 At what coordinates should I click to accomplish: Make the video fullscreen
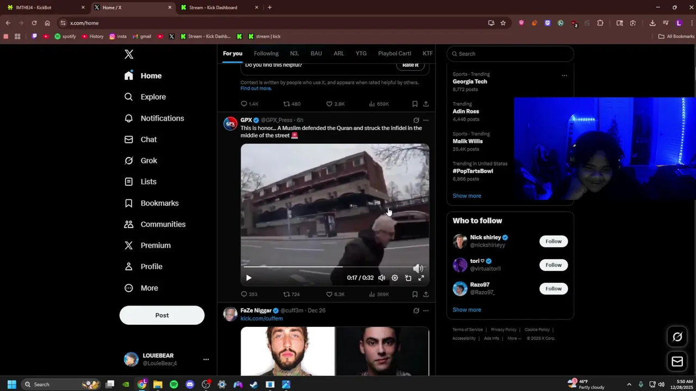pos(421,278)
